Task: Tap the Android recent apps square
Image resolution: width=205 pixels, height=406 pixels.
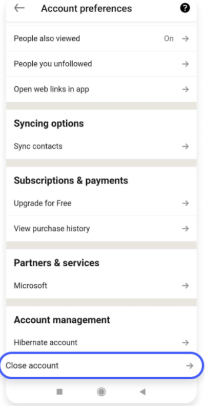Action: point(59,392)
